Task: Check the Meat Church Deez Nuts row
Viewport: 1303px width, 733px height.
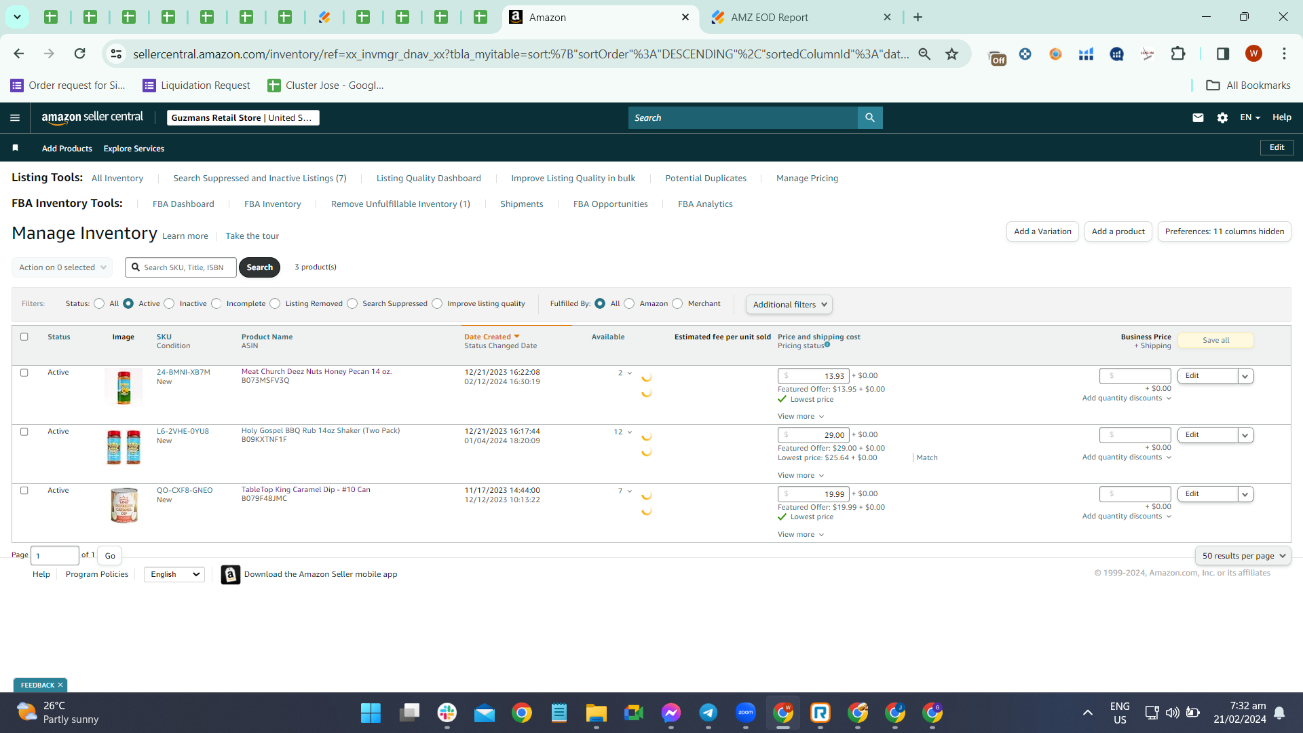Action: click(24, 373)
